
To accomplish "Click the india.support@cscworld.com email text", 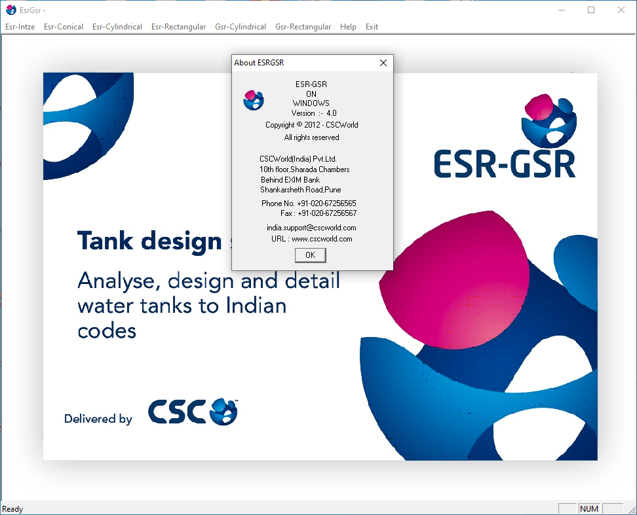I will (x=311, y=228).
